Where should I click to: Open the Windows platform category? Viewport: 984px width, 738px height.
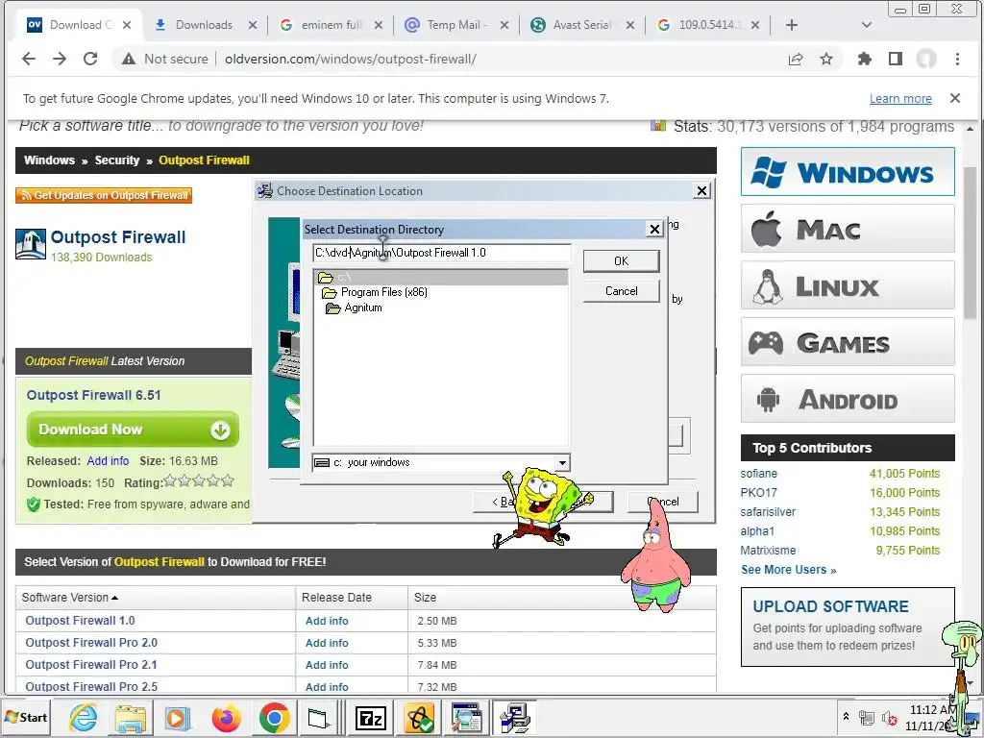(x=848, y=172)
